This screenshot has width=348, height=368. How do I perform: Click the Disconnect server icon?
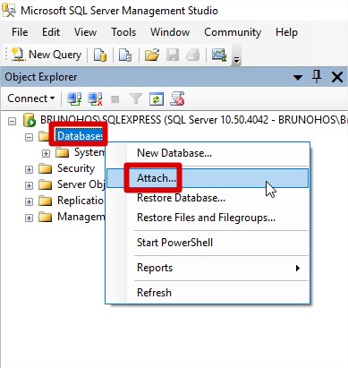click(95, 98)
